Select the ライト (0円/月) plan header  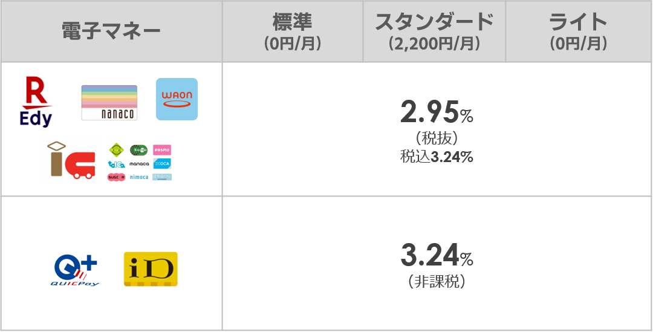(x=579, y=31)
